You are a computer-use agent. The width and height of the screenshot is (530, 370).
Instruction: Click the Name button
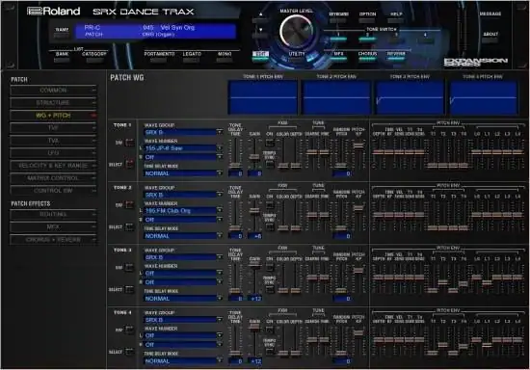[62, 36]
